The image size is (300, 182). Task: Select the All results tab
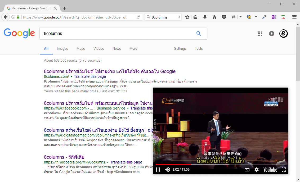click(46, 49)
